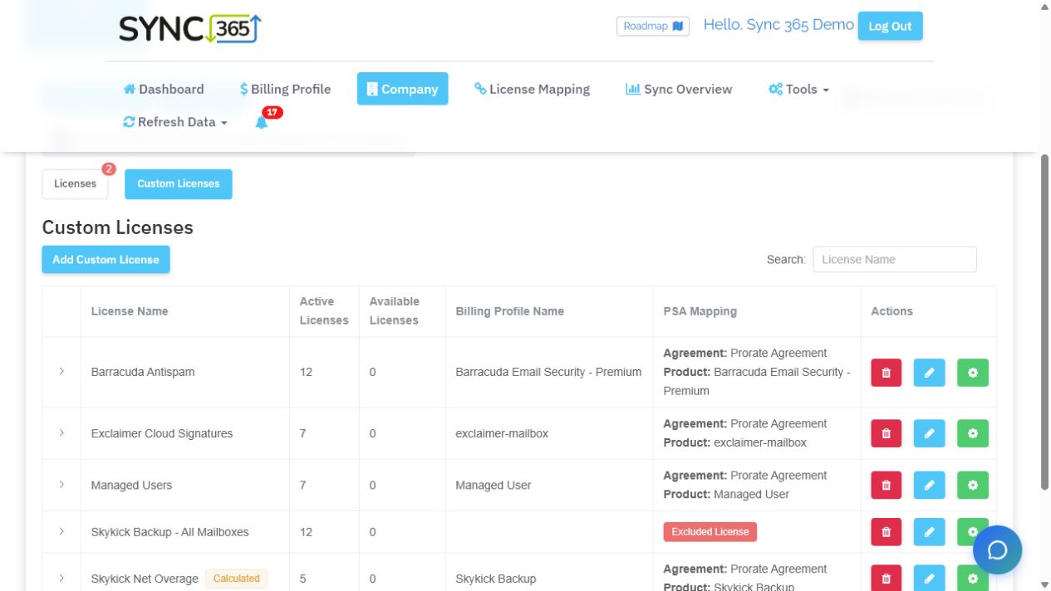Sort by Active Licenses column header
The height and width of the screenshot is (591, 1051).
click(324, 311)
